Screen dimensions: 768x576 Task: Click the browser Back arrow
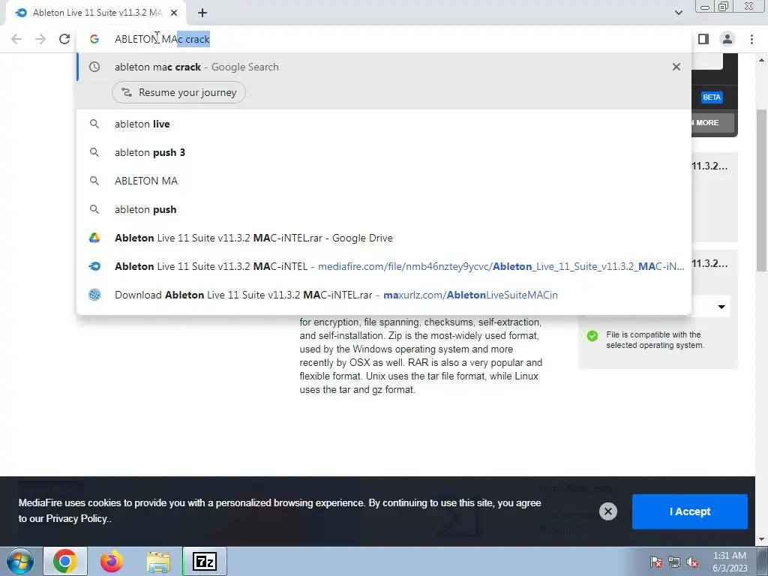(x=16, y=39)
